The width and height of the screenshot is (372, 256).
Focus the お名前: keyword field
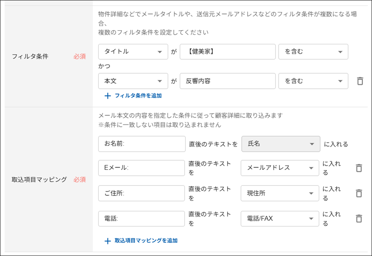[x=142, y=144]
